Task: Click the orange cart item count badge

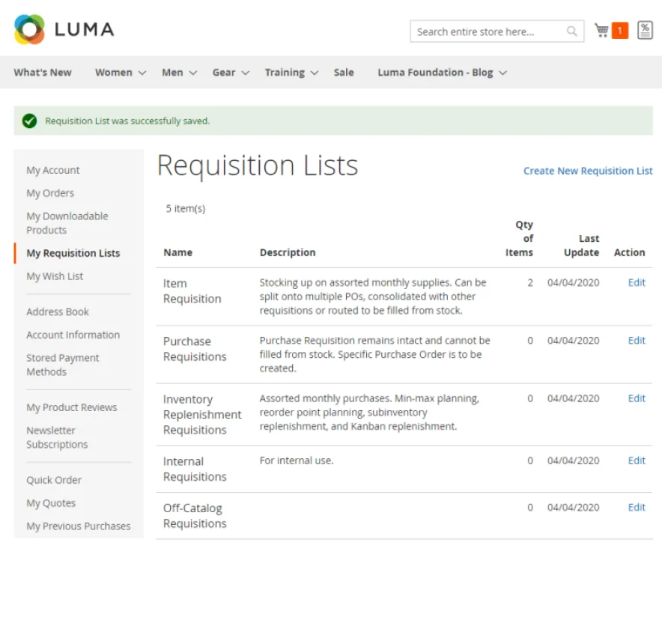Action: pyautogui.click(x=620, y=31)
